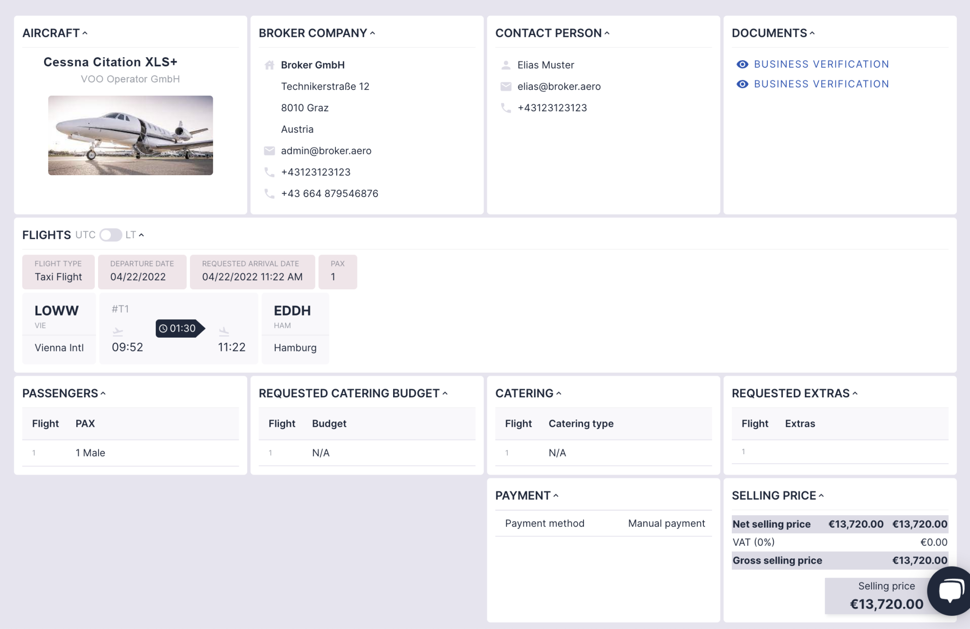Collapse the Broker Company section
970x629 pixels.
point(372,33)
